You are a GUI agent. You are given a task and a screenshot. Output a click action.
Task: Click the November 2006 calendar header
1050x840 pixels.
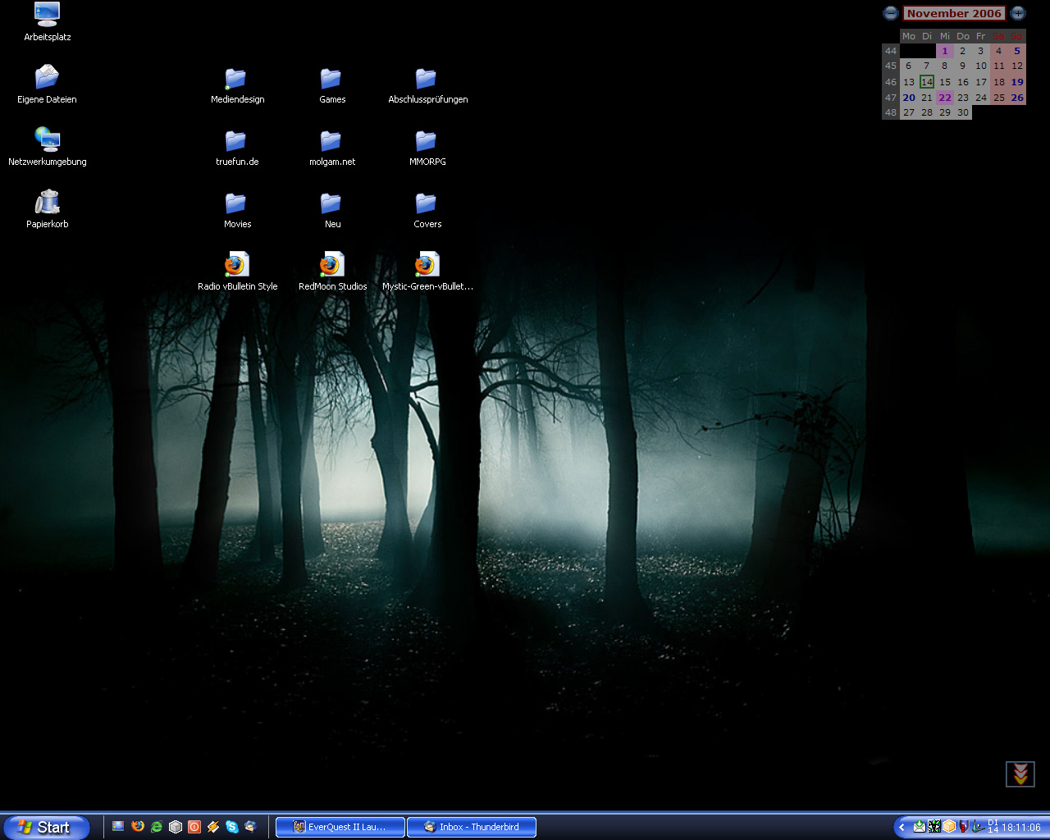tap(954, 13)
